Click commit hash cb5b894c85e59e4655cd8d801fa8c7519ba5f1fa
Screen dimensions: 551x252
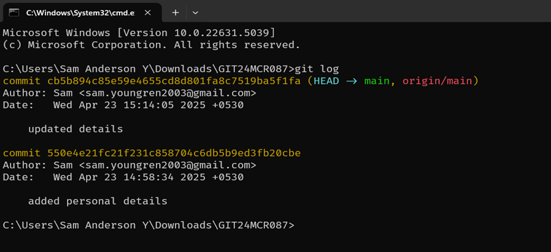(x=174, y=81)
